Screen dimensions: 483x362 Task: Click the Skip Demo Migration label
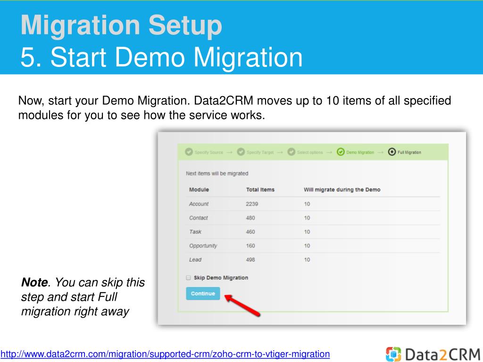tap(221, 278)
